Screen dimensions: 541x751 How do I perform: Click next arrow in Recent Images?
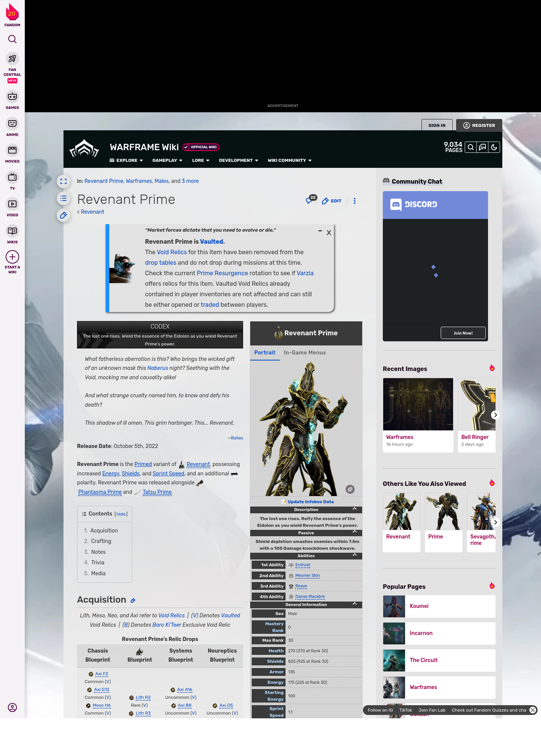click(496, 415)
